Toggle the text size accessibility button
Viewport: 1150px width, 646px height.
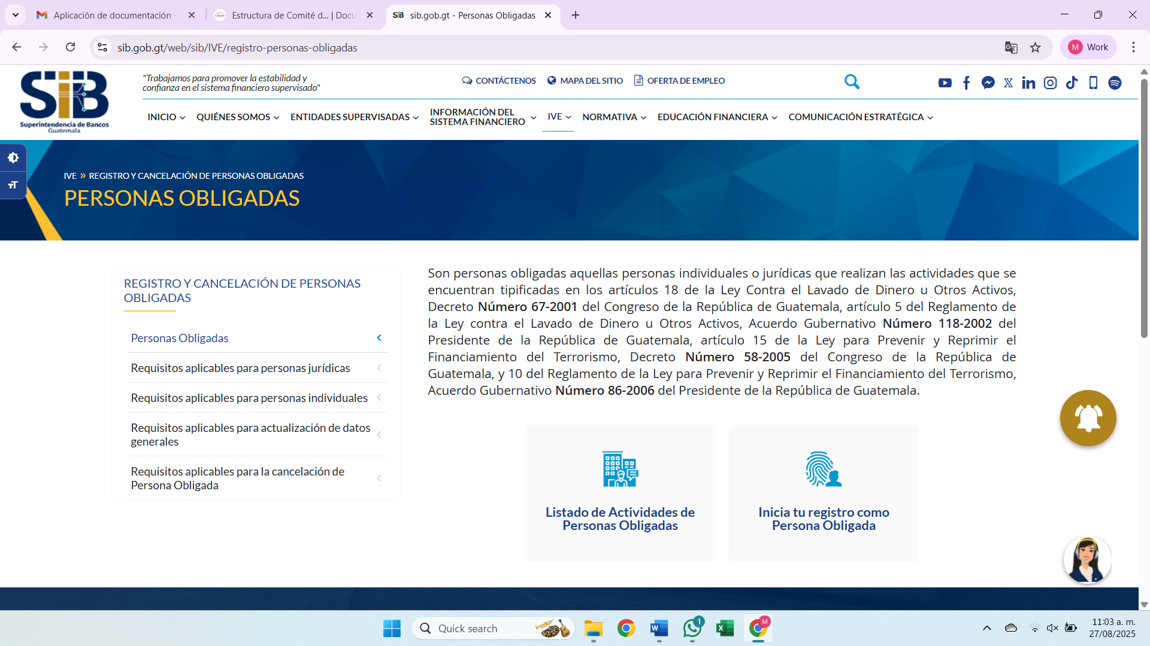(x=13, y=185)
